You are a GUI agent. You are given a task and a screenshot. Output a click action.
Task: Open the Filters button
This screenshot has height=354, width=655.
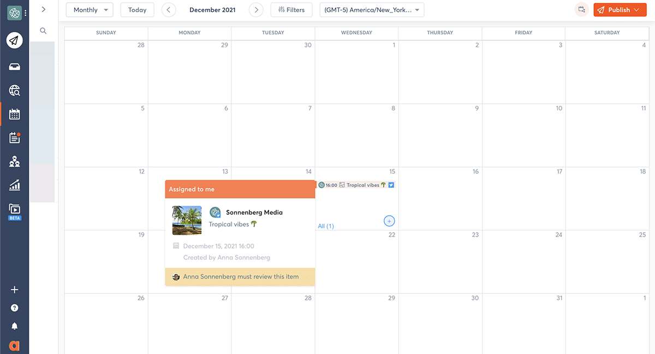click(291, 10)
